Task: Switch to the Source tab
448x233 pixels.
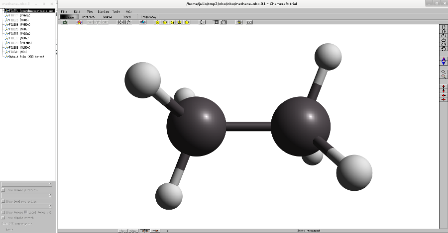Action: [x=107, y=17]
